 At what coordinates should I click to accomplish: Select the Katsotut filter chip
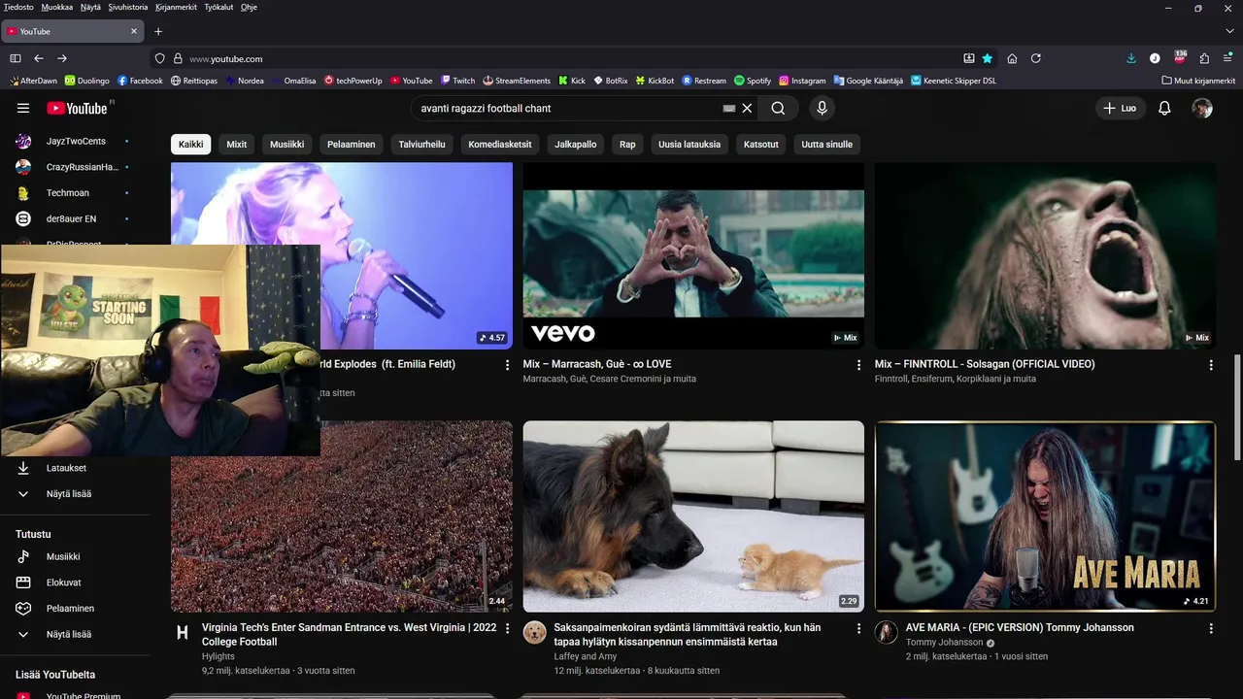click(761, 145)
